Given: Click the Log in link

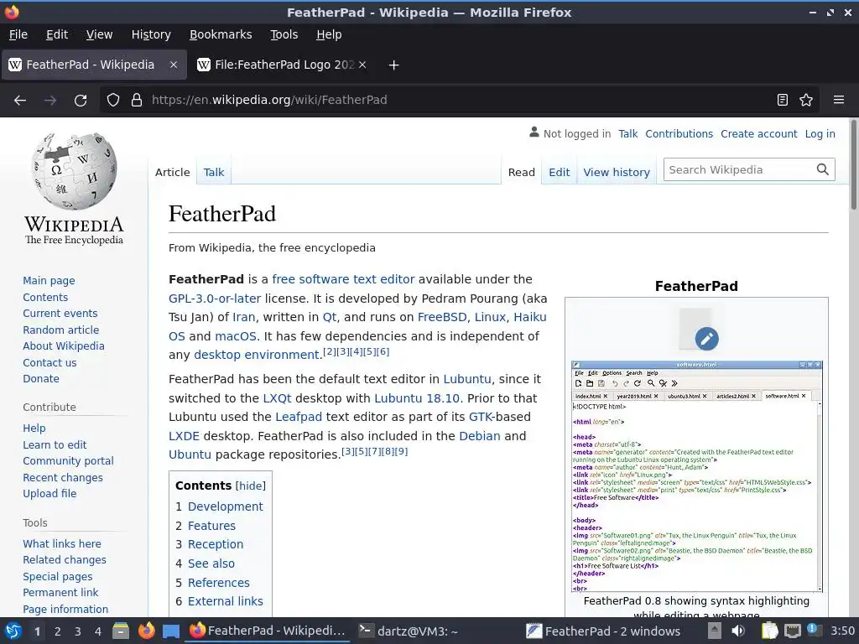Looking at the screenshot, I should point(820,133).
